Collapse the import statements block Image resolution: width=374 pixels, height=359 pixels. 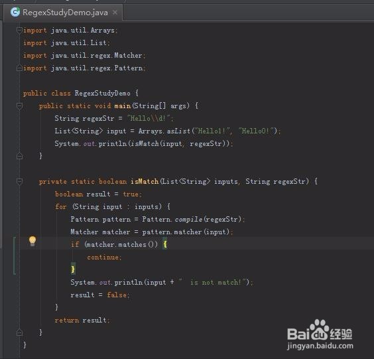point(19,31)
